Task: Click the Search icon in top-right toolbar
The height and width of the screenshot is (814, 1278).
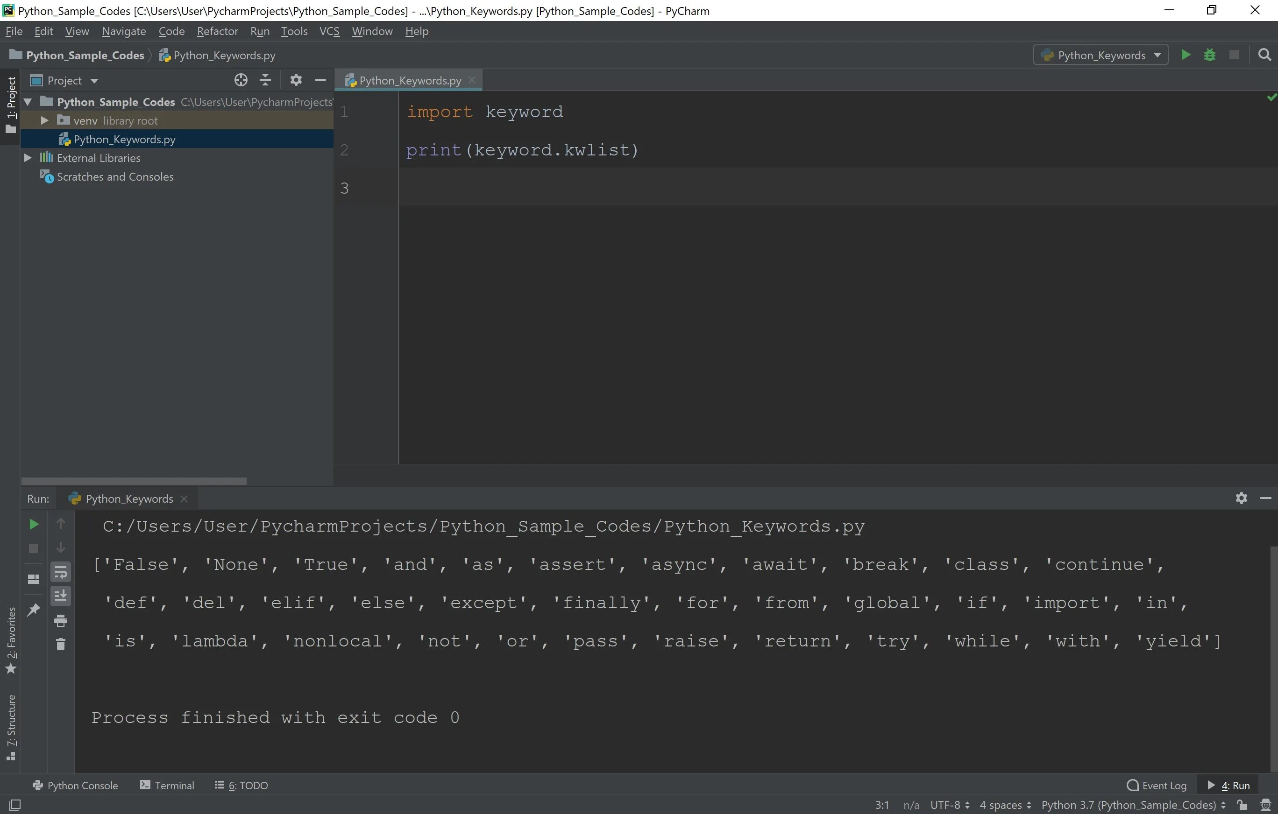Action: 1266,54
